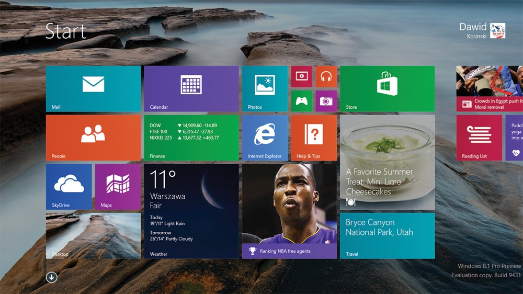The width and height of the screenshot is (523, 294).
Task: Show all apps with the down arrow
Action: 51,277
